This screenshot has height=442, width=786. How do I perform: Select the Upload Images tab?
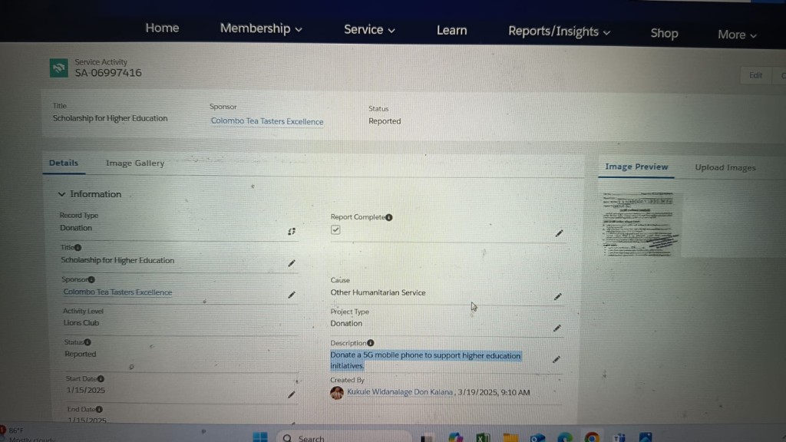(725, 168)
